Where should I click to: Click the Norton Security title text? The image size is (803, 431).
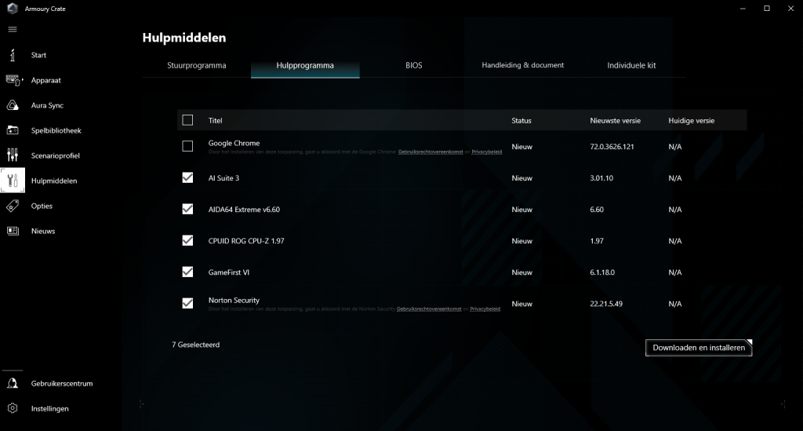[234, 300]
